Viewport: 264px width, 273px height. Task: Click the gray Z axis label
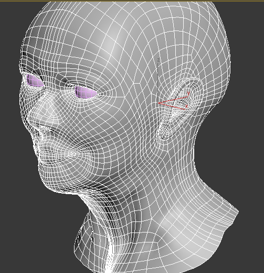click(x=158, y=60)
